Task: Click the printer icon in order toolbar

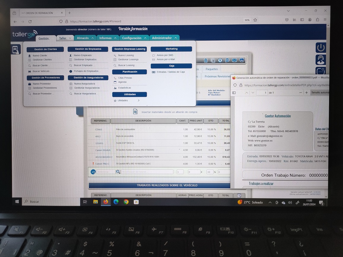Action: point(242,60)
